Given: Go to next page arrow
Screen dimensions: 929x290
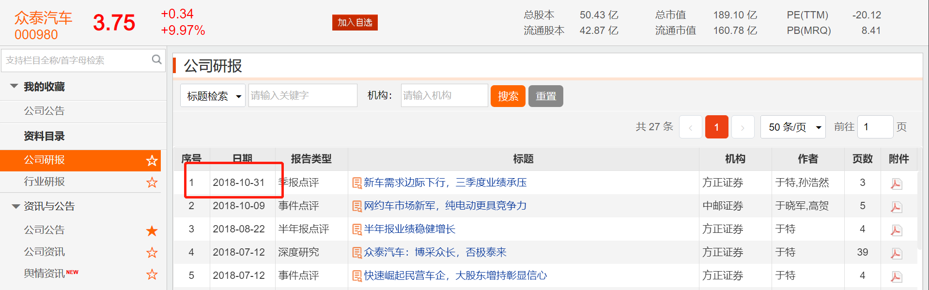Looking at the screenshot, I should (743, 127).
